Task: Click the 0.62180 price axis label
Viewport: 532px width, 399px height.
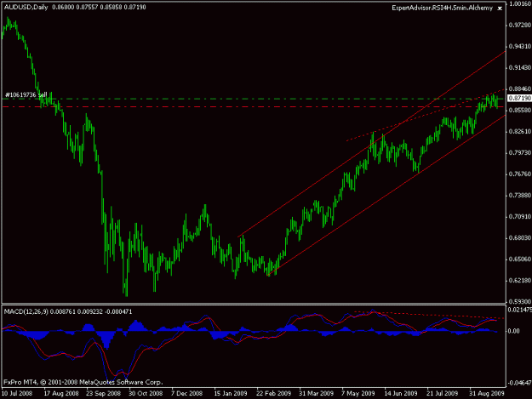Action: pyautogui.click(x=520, y=281)
